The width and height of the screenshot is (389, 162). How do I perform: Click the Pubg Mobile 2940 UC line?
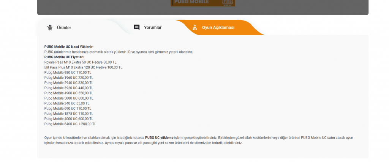pos(68,83)
